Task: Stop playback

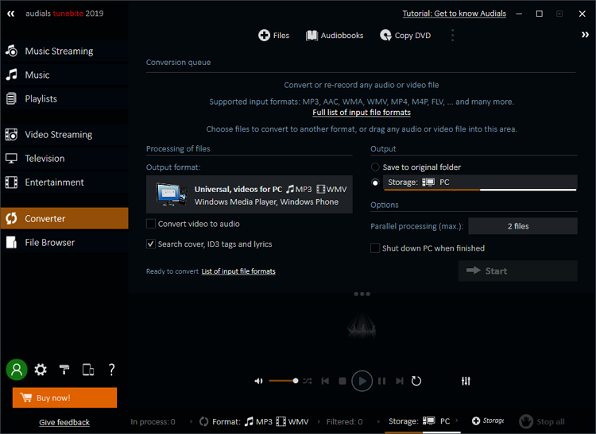Action: tap(343, 381)
